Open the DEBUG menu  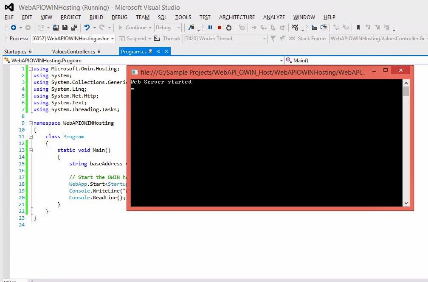click(x=120, y=17)
